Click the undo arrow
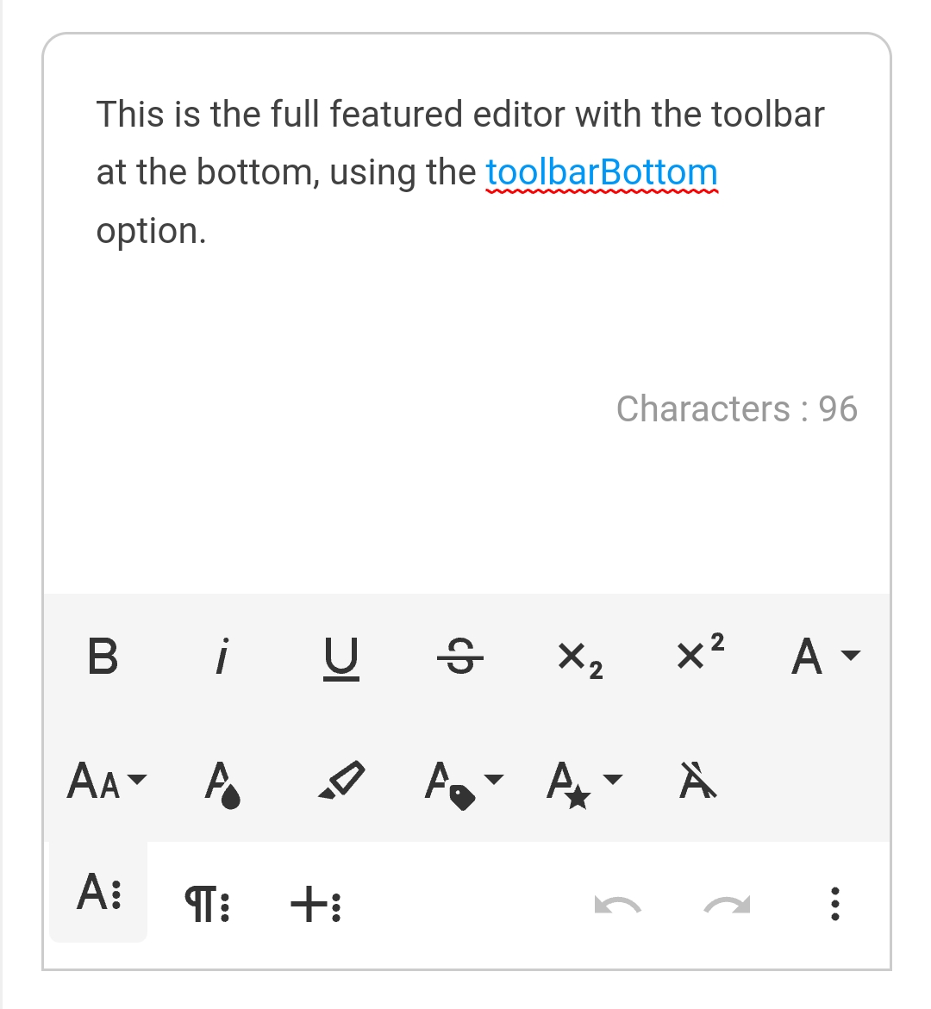931x1009 pixels. 617,905
